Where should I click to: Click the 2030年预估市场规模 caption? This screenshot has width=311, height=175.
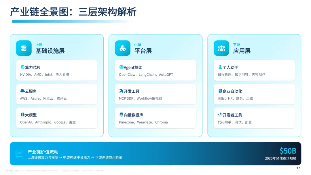(x=281, y=158)
